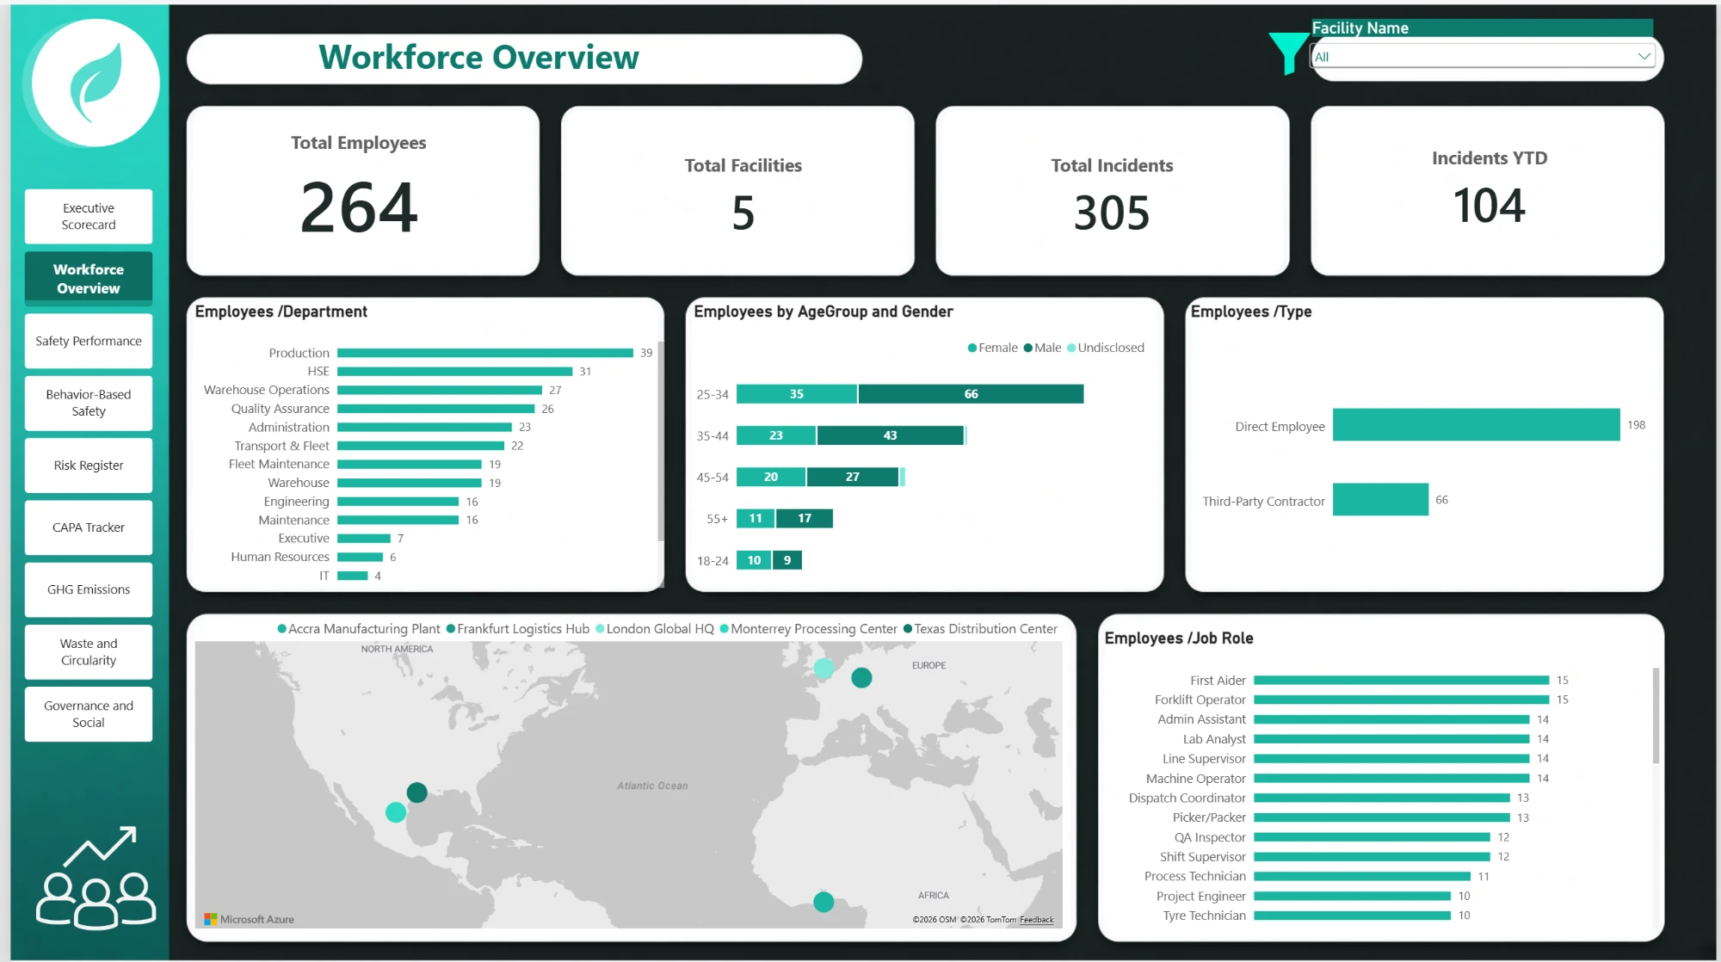
Task: Select Frankfurt Logistics Hub in map legend
Action: click(x=517, y=629)
